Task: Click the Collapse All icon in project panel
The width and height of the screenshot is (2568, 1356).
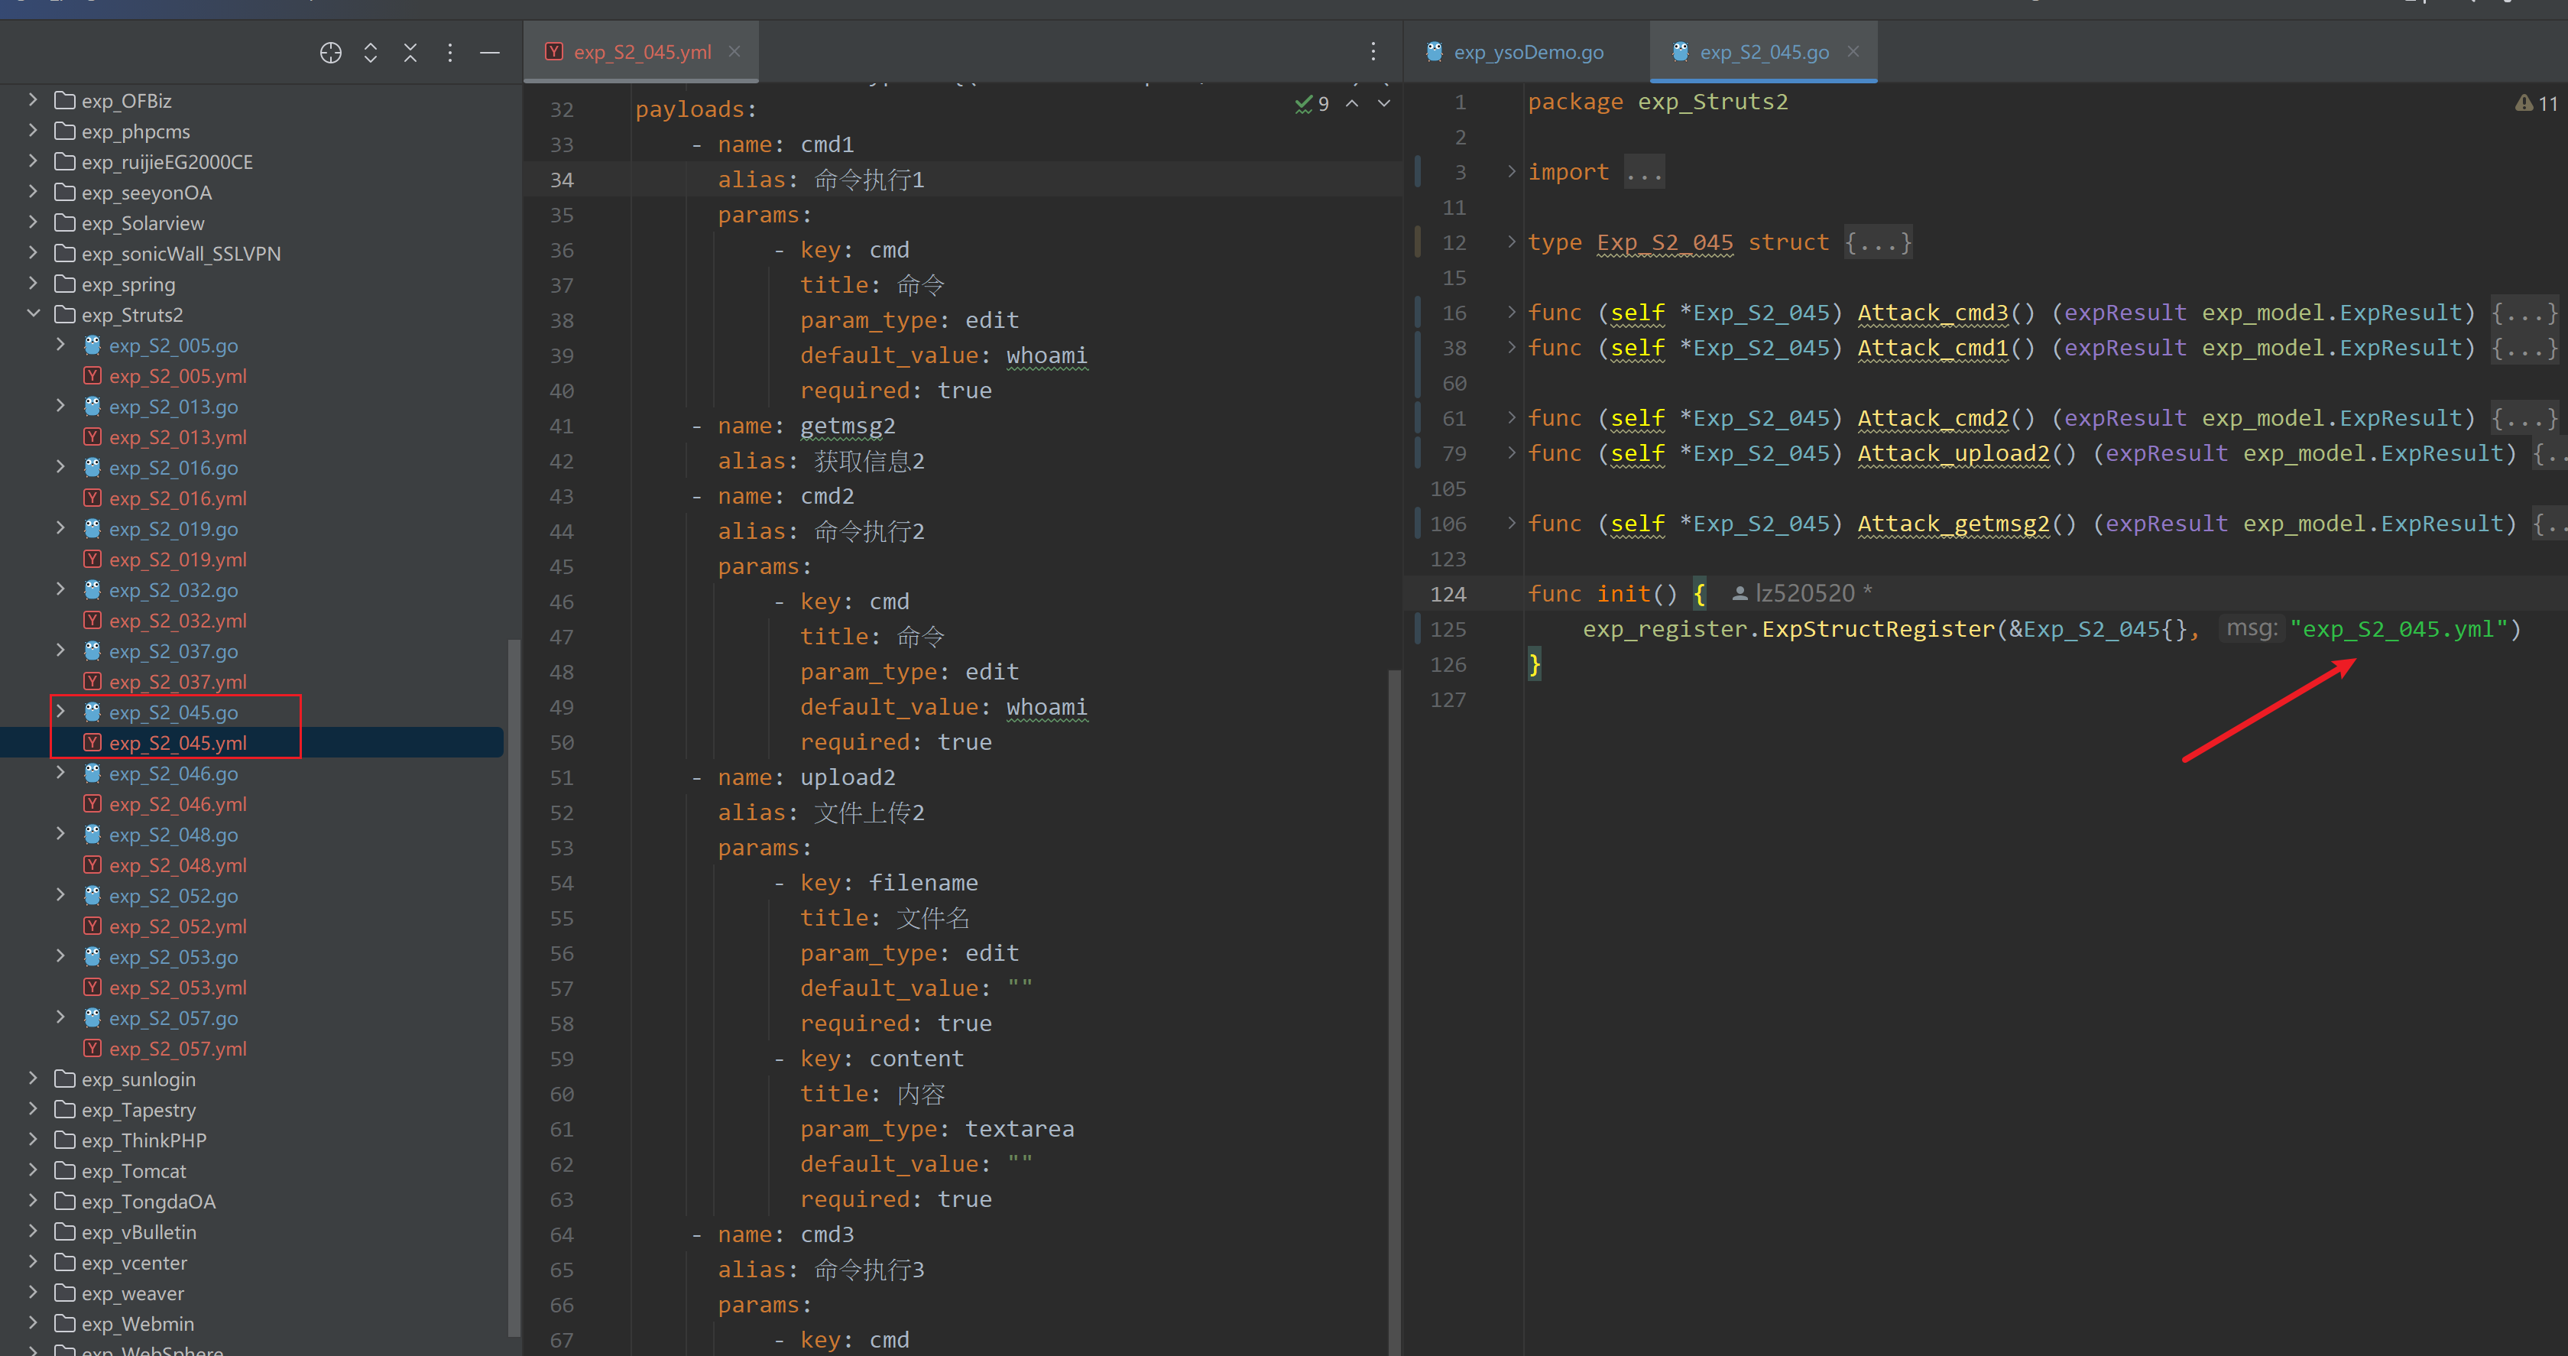Action: (410, 53)
